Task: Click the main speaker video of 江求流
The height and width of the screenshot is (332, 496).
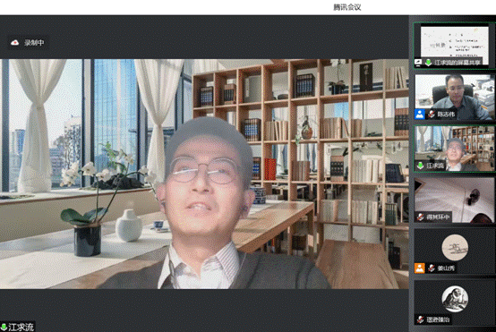Action: [204, 174]
